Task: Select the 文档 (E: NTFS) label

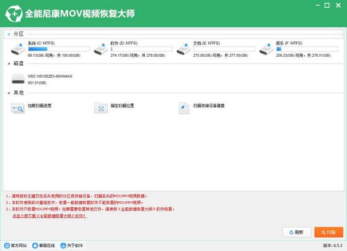Action: point(206,43)
